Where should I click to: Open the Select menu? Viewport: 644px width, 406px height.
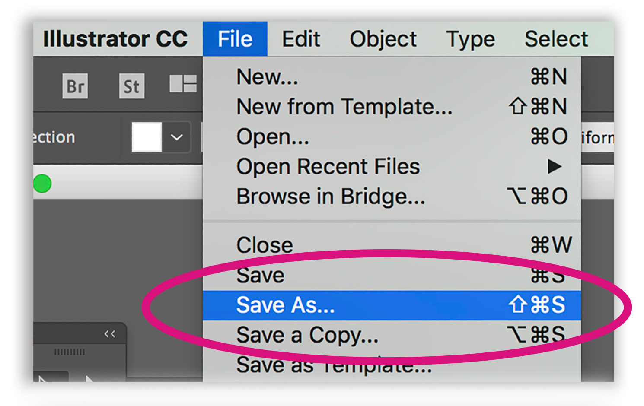pos(556,39)
